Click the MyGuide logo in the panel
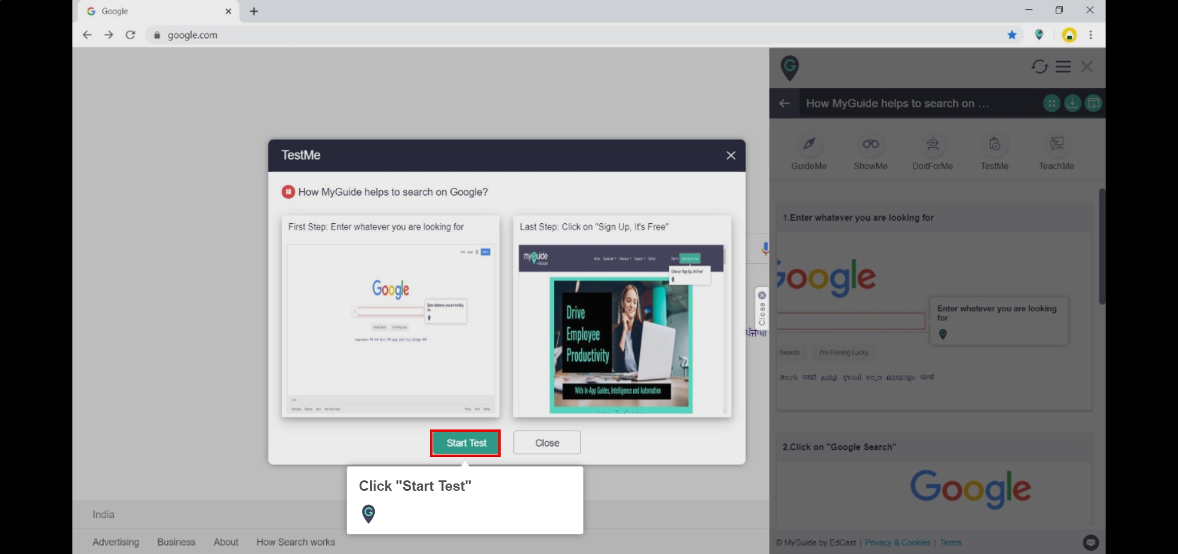Screen dimensions: 1178x554 pyautogui.click(x=790, y=67)
